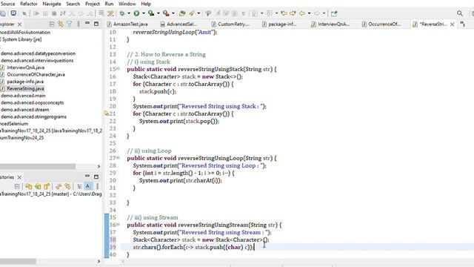474x267 pixels.
Task: Select demo.advanced.stringprograms package
Action: [33, 116]
